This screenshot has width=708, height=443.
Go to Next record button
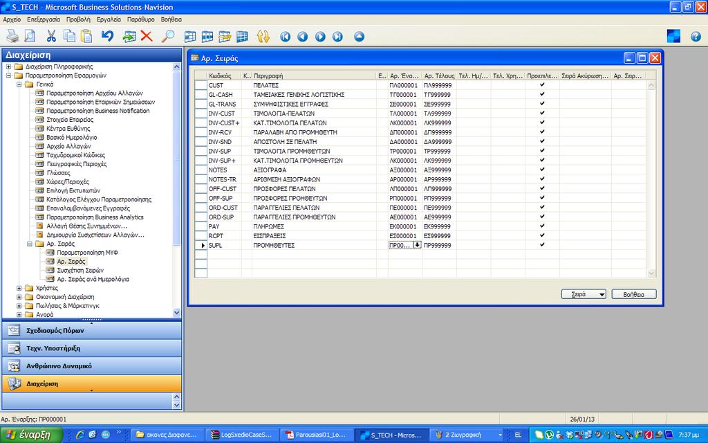[320, 37]
